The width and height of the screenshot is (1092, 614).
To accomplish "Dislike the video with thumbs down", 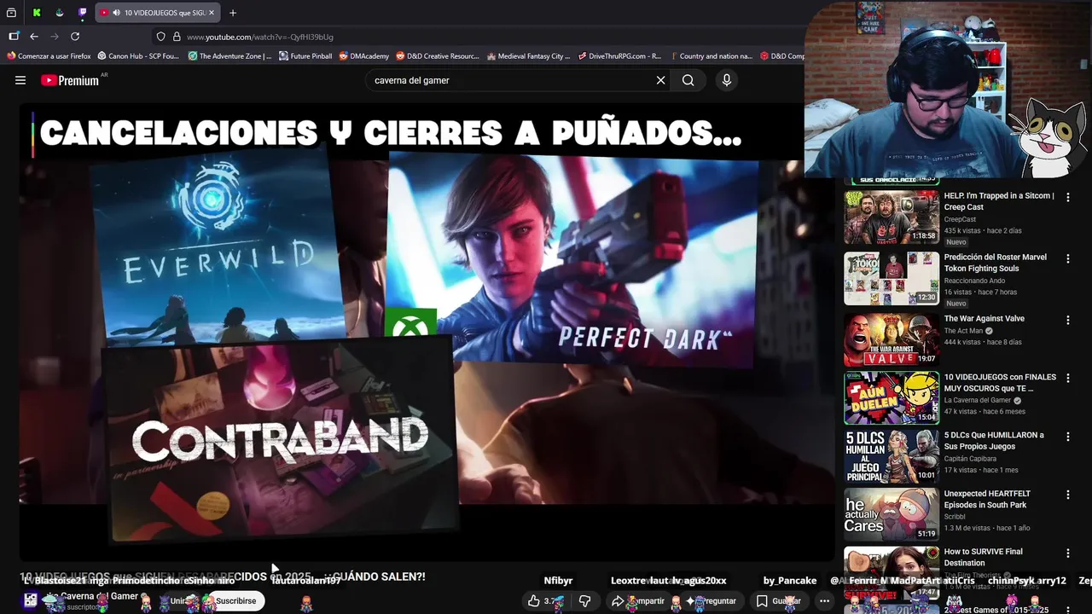I will 584,601.
